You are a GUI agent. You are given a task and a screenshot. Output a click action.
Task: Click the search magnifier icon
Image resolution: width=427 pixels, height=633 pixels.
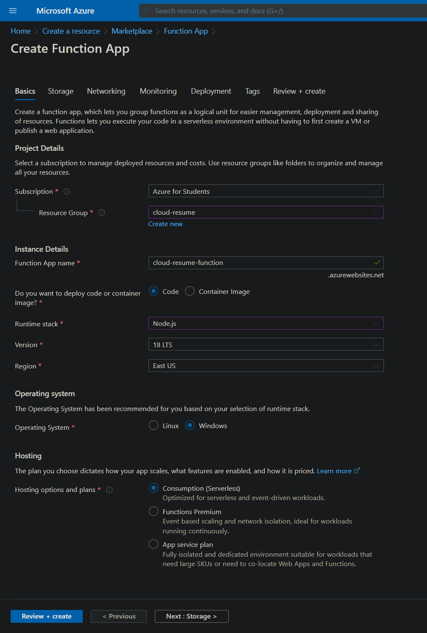pos(147,11)
